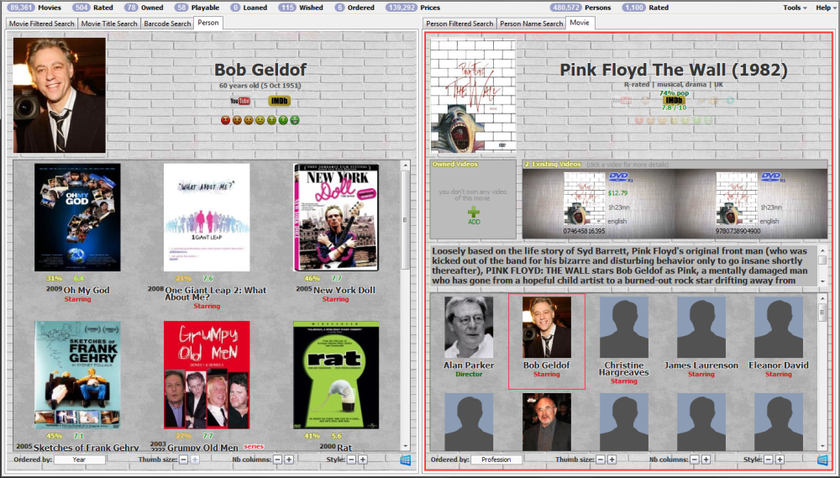The image size is (840, 478).
Task: Click the faded teal play icon for movie
Action: 730,100
